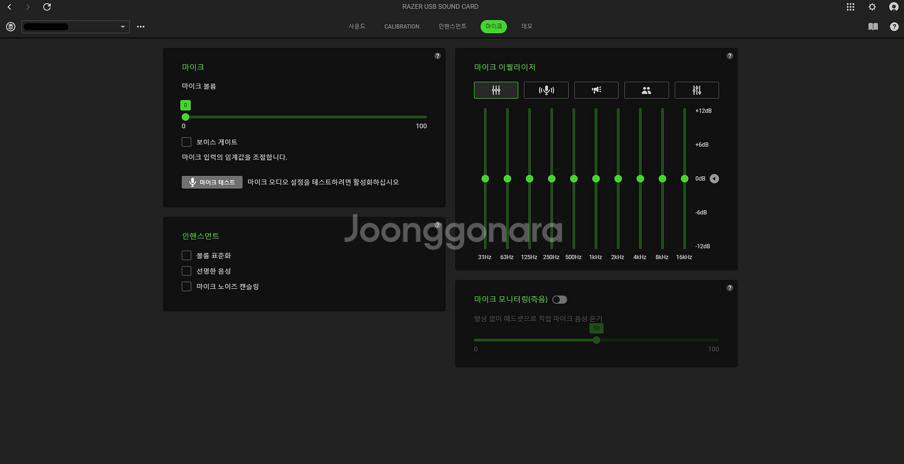Screen dimensions: 904x464
Task: Click the 마이크 입력의 임계값을 조절합니다 text
Action: pyautogui.click(x=235, y=158)
